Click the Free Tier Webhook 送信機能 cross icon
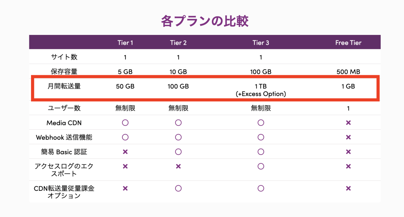The height and width of the screenshot is (217, 404). [348, 137]
